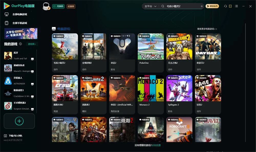Image resolution: width=256 pixels, height=152 pixels.
Task: Select the 毛线小精灵2 game card
Action: pyautogui.click(x=65, y=53)
